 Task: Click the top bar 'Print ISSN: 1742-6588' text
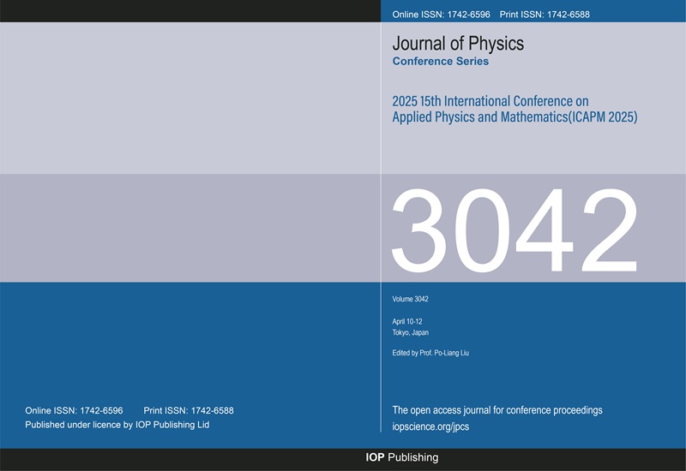pyautogui.click(x=545, y=15)
